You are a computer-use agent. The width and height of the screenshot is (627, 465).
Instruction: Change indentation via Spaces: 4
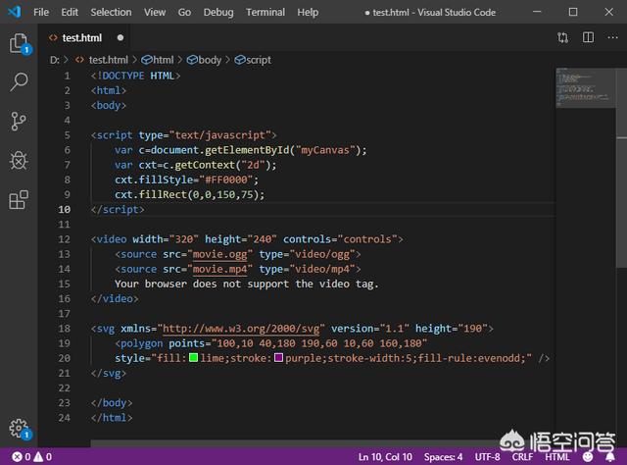(443, 456)
